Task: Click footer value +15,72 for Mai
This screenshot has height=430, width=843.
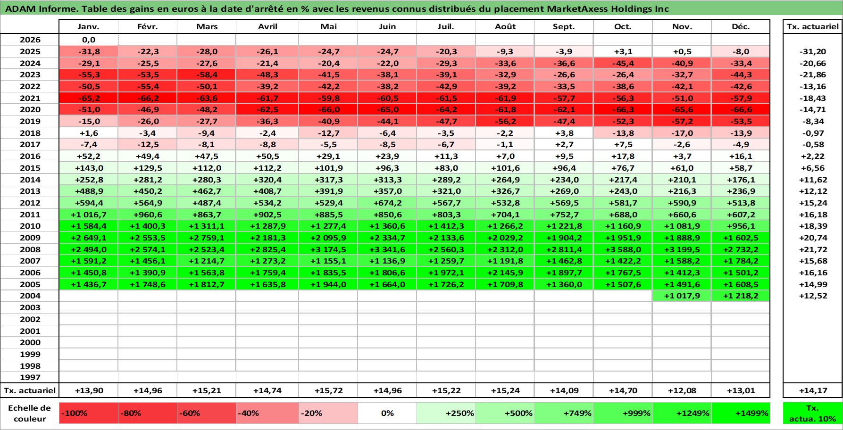Action: [x=328, y=390]
